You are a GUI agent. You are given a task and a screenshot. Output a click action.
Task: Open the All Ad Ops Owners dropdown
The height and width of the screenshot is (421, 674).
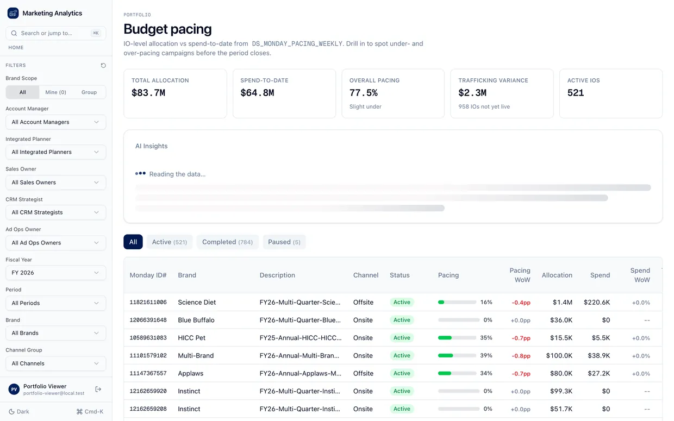click(56, 243)
